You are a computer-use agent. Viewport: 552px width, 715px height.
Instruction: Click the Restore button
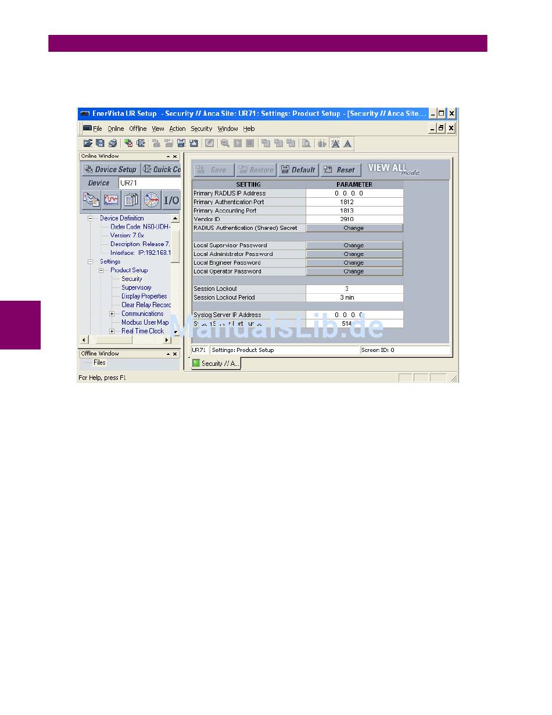[x=256, y=170]
